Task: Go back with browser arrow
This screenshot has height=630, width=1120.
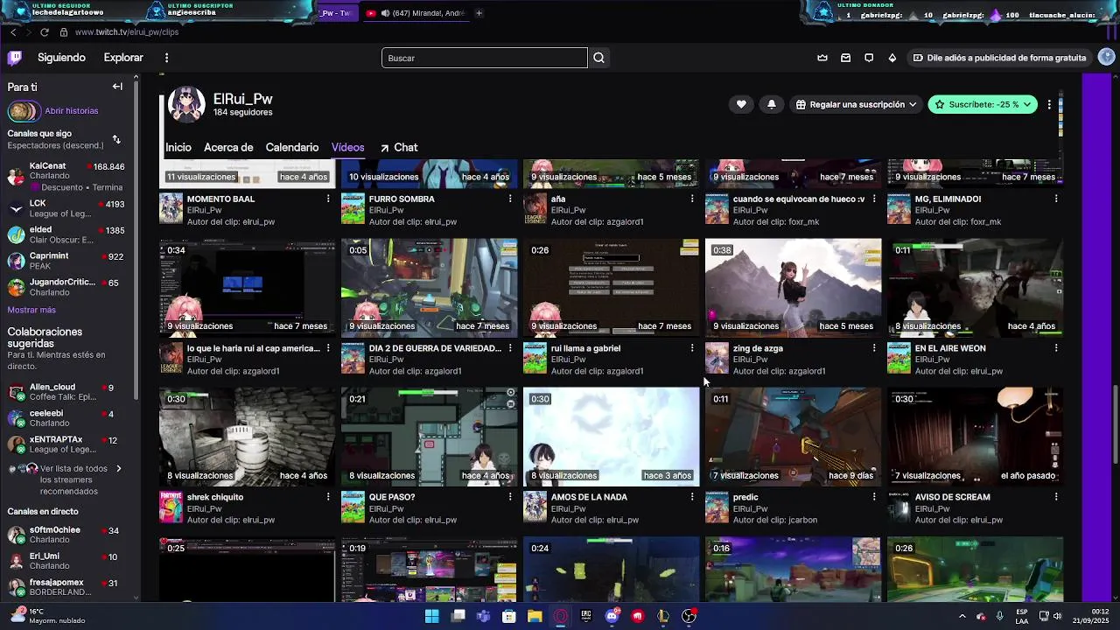Action: 13,32
